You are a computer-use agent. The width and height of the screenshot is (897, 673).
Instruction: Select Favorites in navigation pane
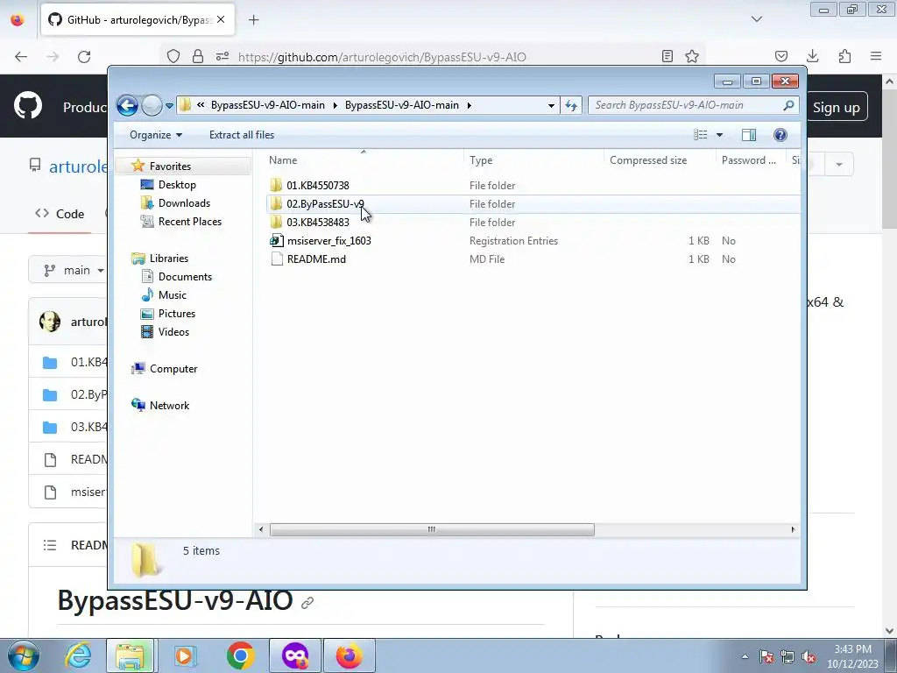pos(170,166)
